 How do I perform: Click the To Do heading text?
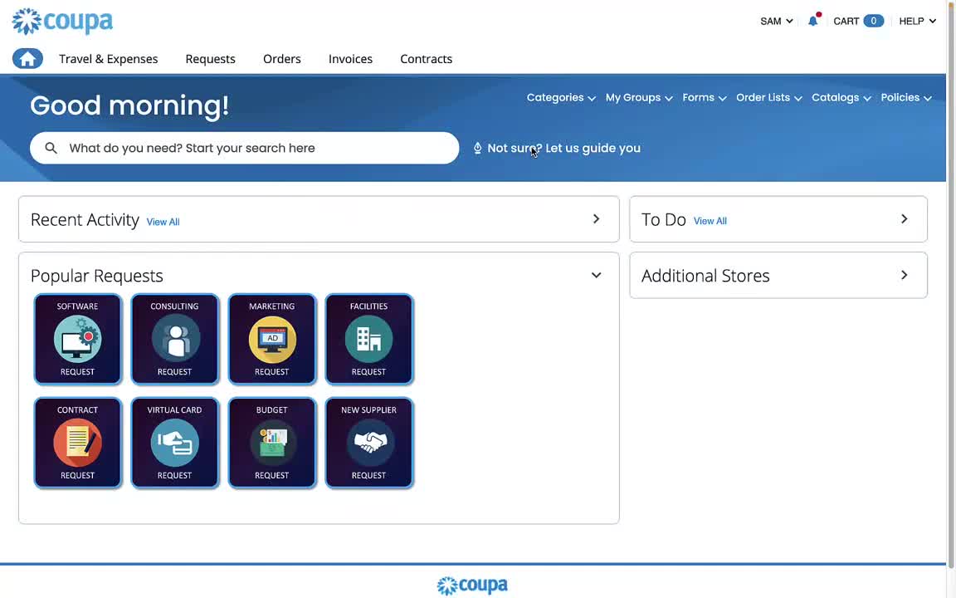tap(663, 219)
